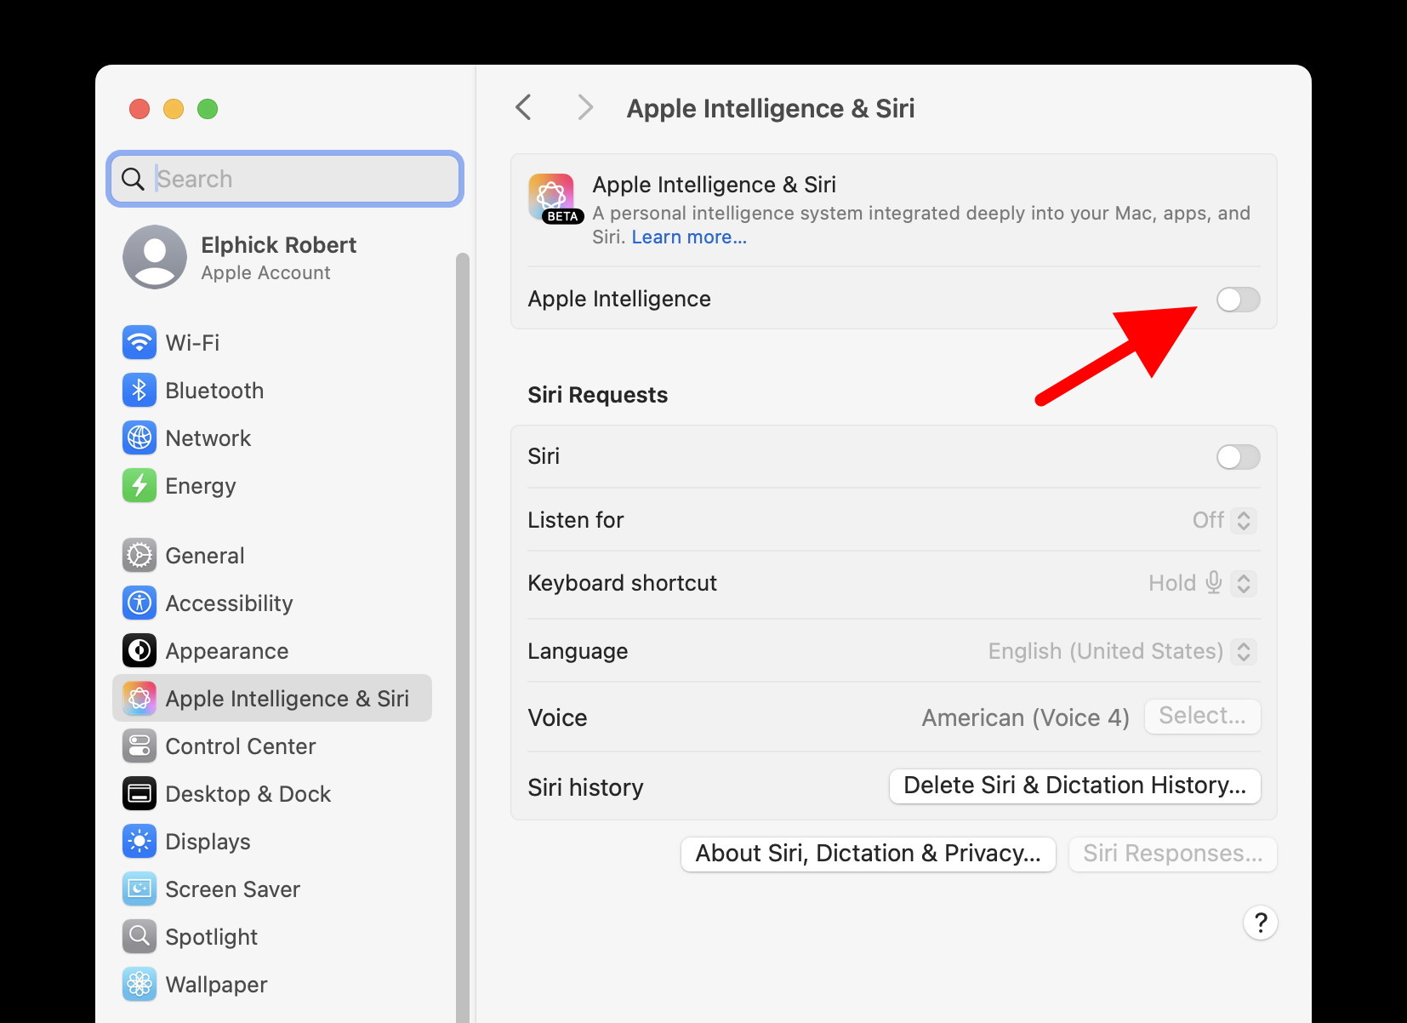Select General in the sidebar
This screenshot has height=1023, width=1407.
(272, 556)
